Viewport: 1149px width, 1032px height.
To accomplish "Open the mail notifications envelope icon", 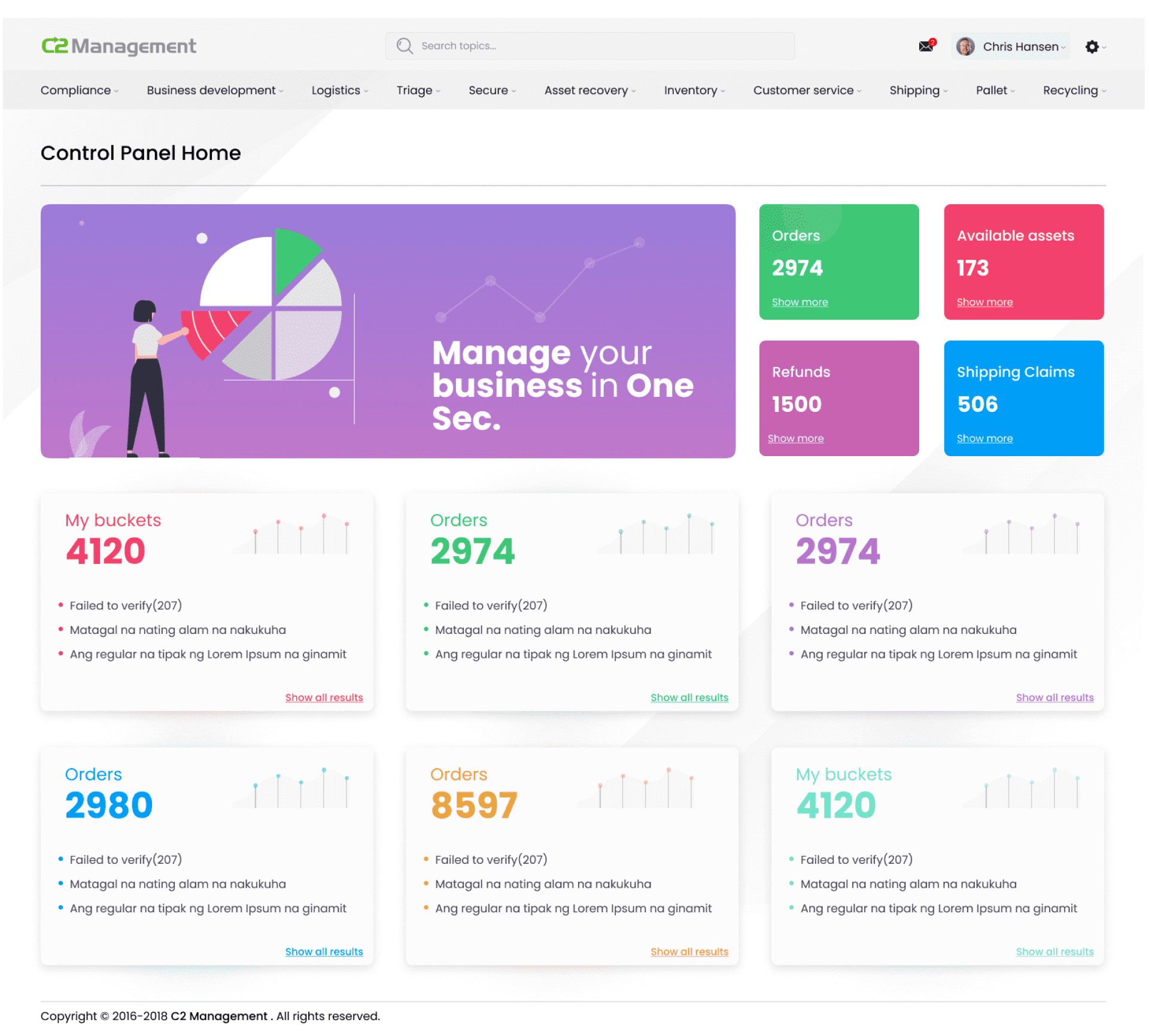I will tap(926, 46).
